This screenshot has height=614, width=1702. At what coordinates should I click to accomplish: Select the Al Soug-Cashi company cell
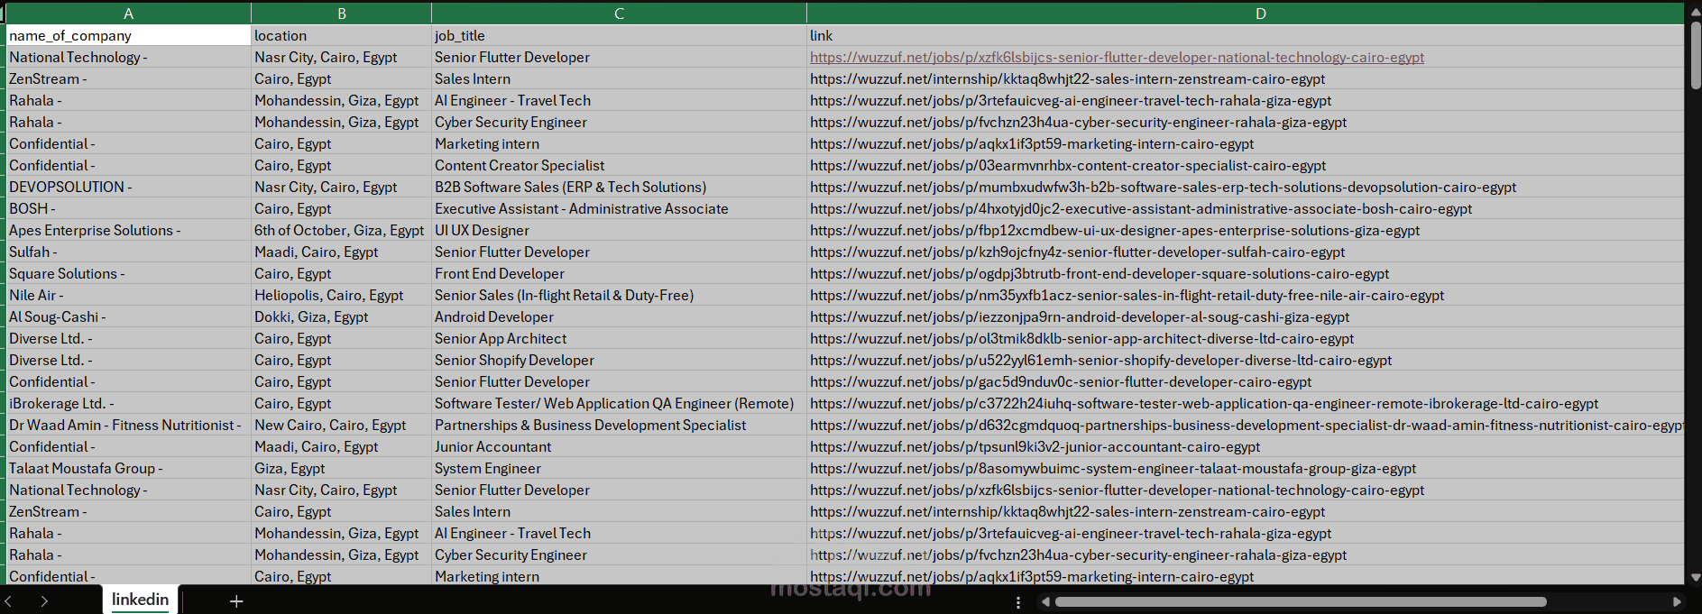coord(129,316)
